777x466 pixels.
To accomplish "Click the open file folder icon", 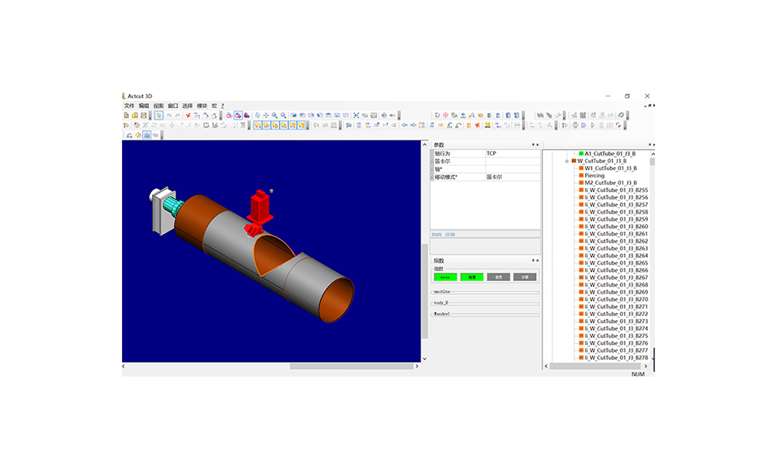I will tap(134, 116).
